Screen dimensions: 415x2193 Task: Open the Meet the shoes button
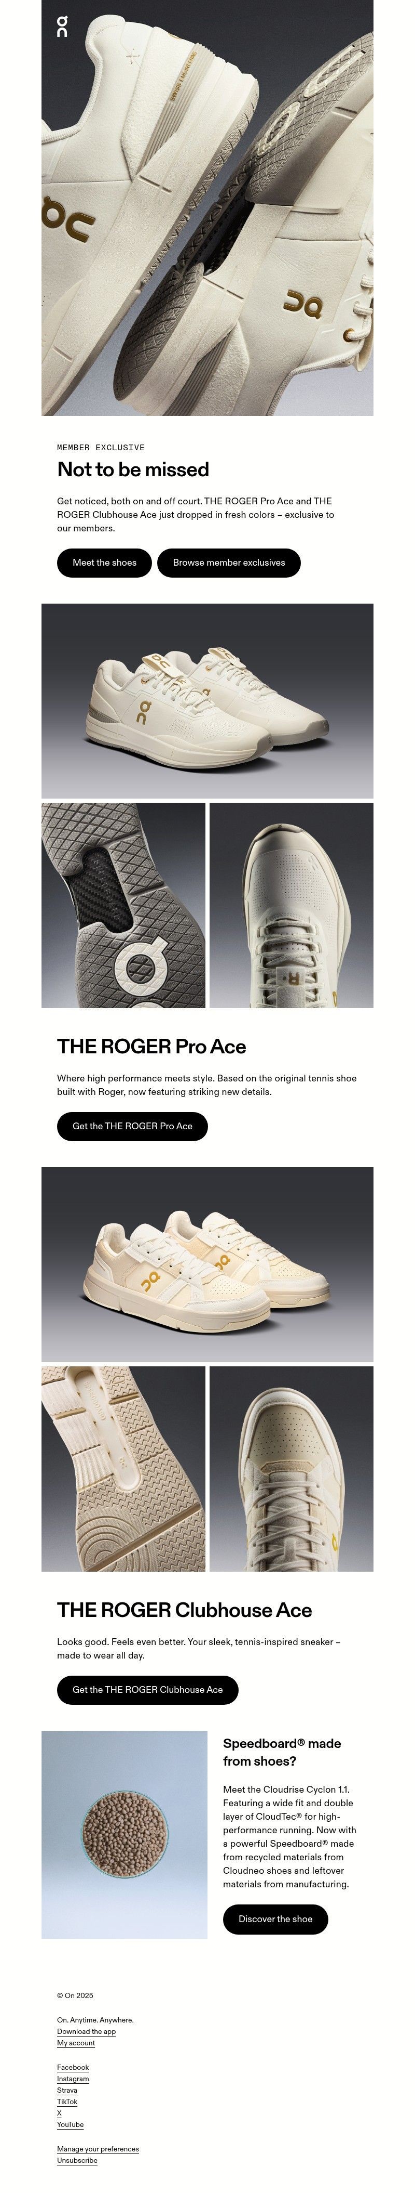pos(104,563)
